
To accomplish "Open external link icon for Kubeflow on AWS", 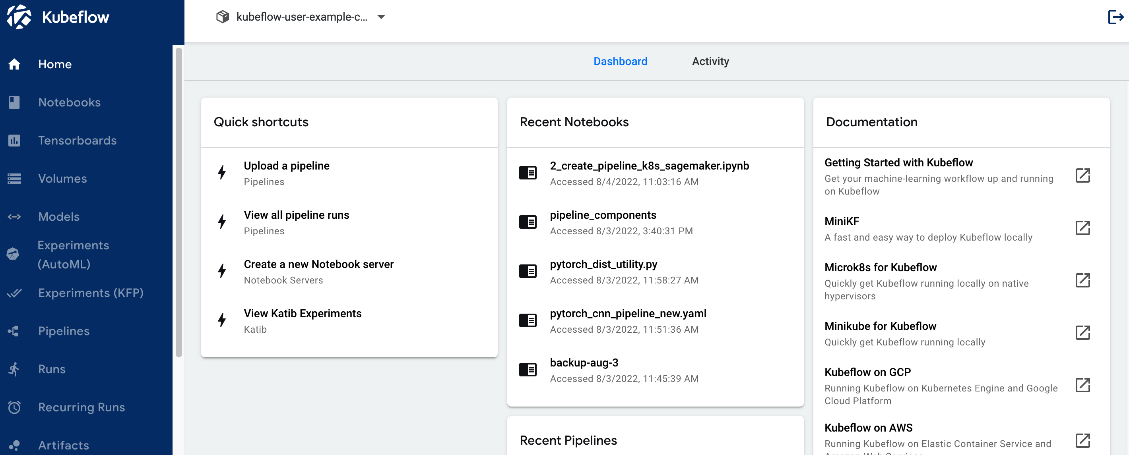I will click(x=1082, y=441).
